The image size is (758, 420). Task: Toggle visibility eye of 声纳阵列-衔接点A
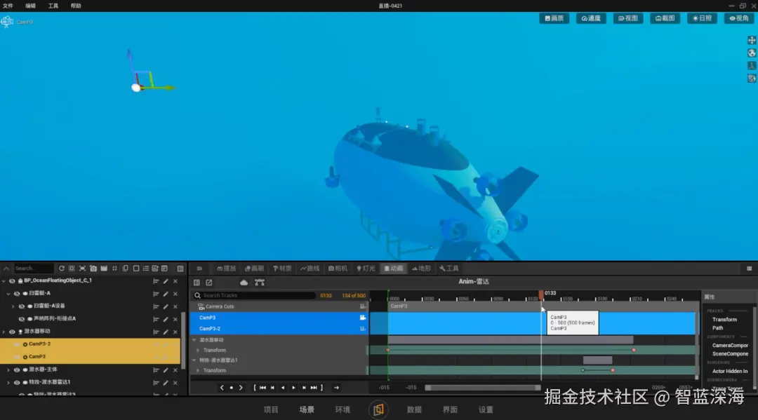click(22, 319)
